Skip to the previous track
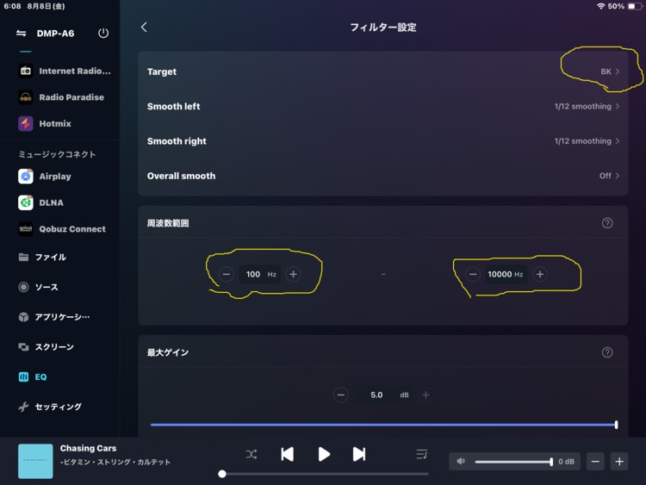This screenshot has height=485, width=646. tap(287, 454)
